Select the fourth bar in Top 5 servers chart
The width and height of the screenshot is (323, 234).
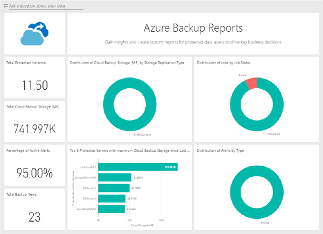tap(111, 198)
